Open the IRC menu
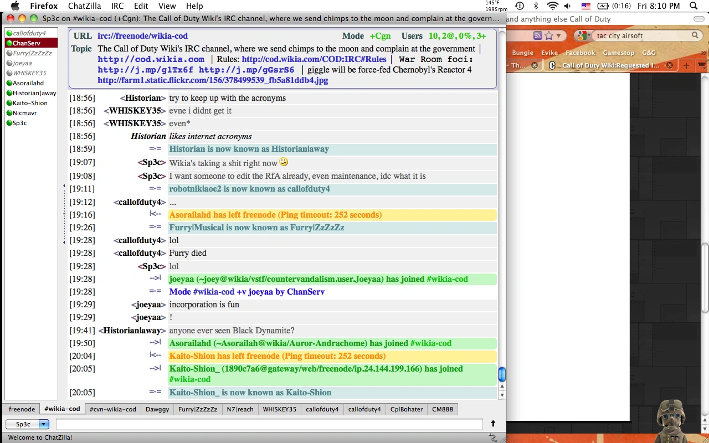Viewport: 709px width, 443px height. pos(117,6)
